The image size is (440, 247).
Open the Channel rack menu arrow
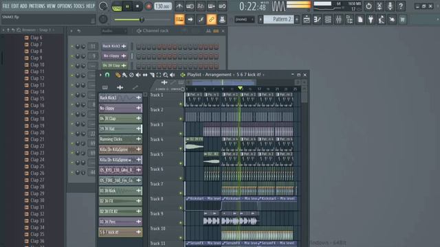(71, 31)
